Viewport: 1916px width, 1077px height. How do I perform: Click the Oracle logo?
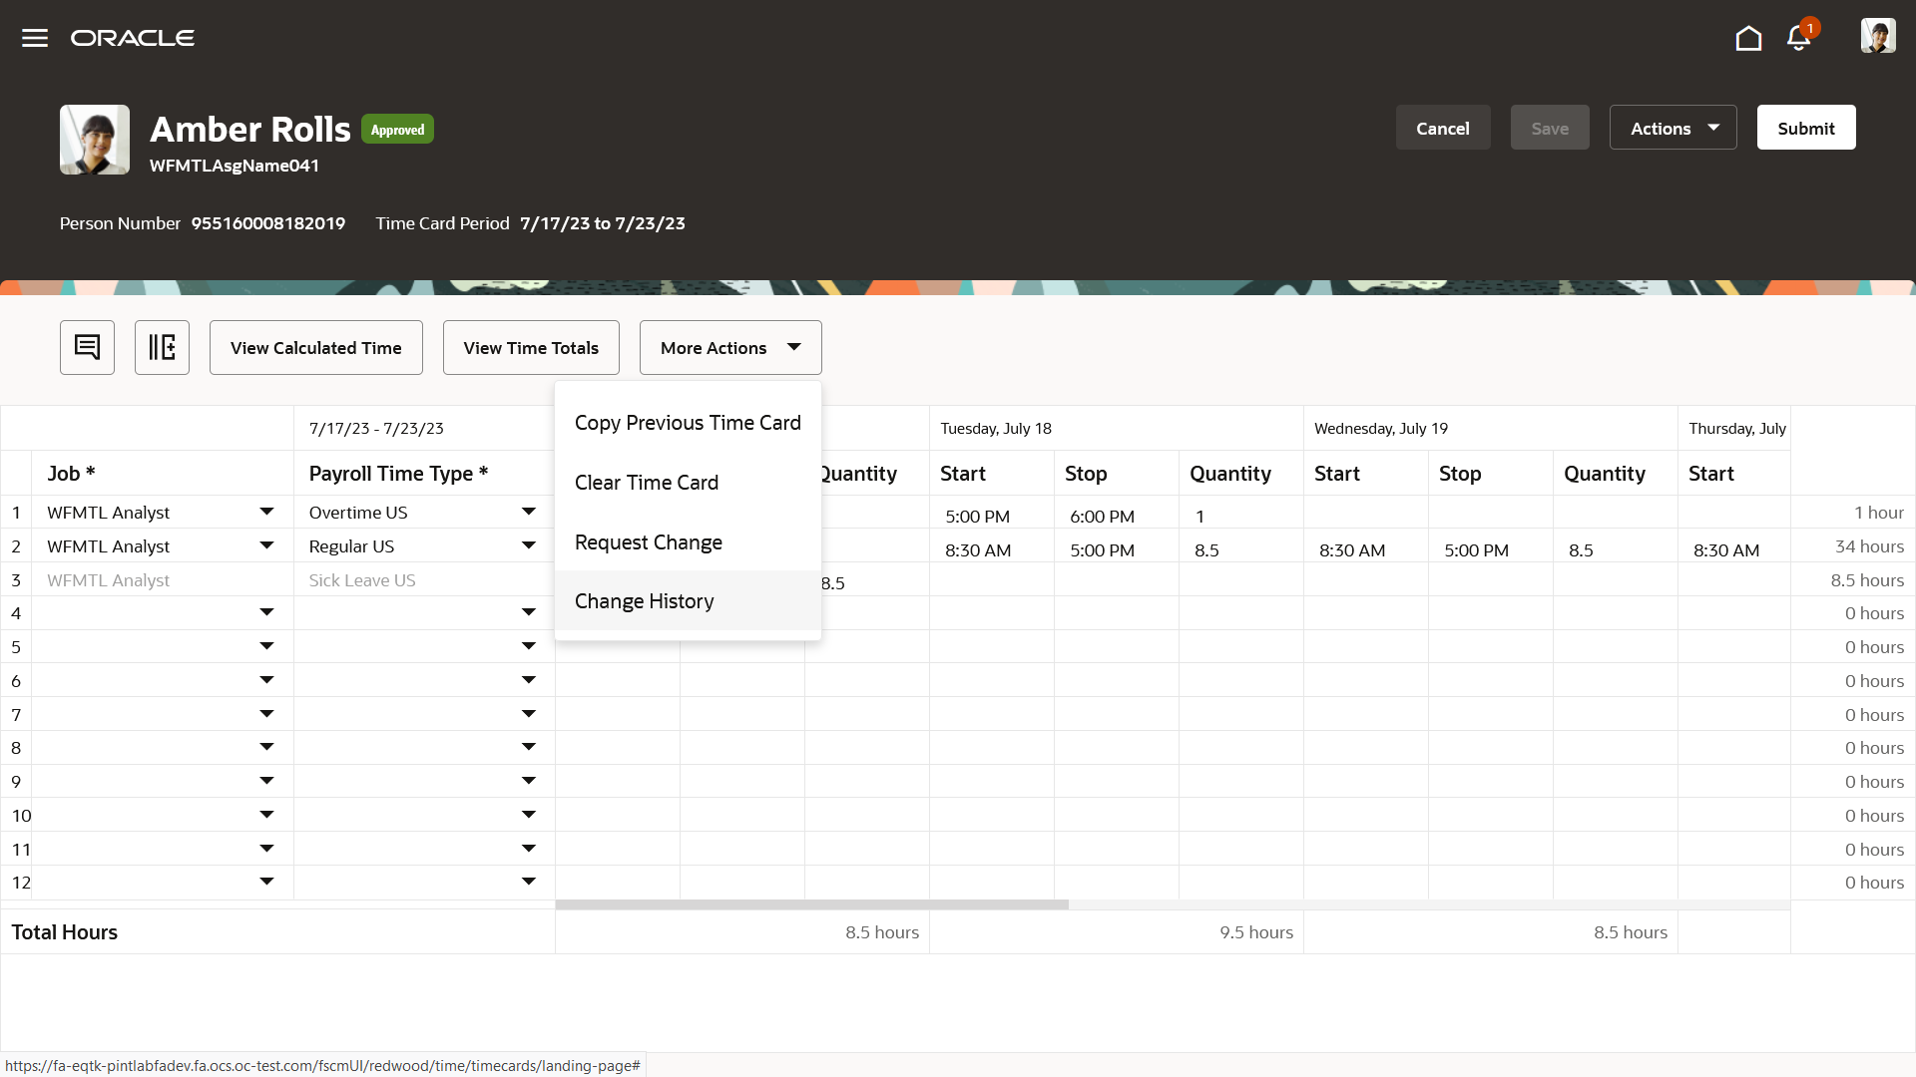133,38
